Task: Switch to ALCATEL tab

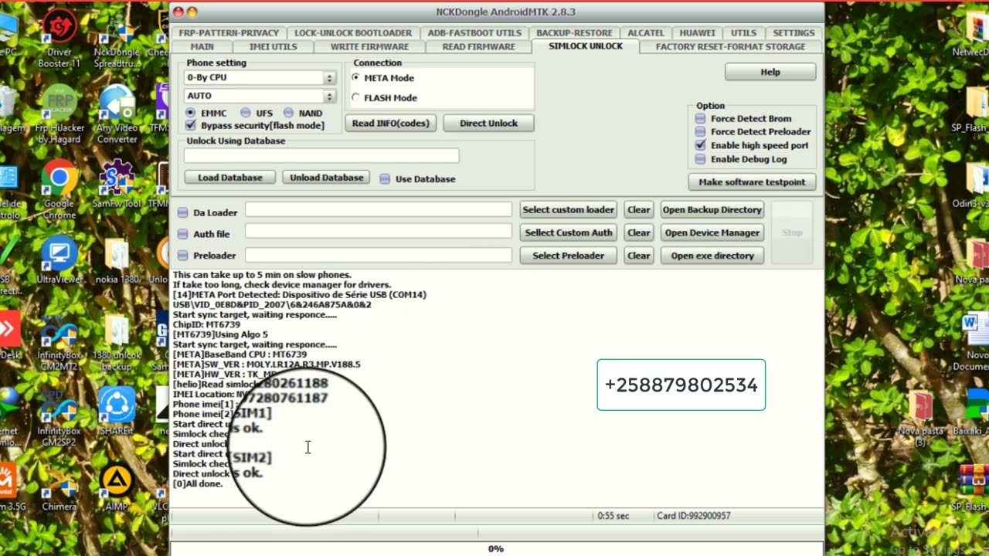Action: pyautogui.click(x=646, y=33)
